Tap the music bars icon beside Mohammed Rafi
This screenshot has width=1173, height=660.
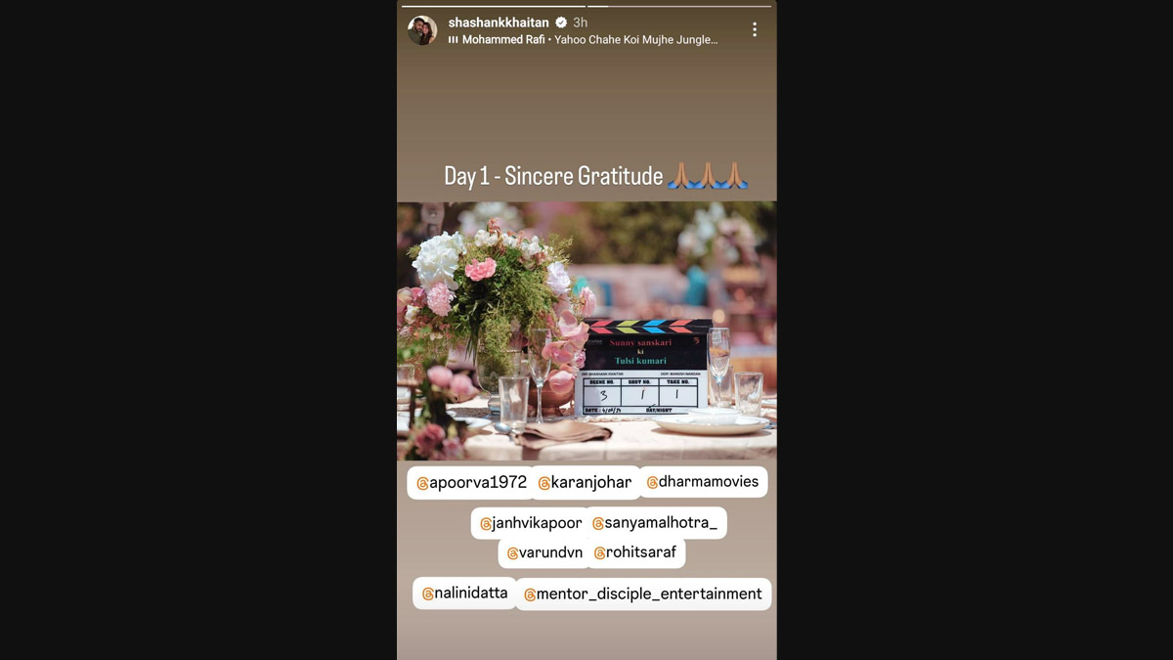pos(454,40)
